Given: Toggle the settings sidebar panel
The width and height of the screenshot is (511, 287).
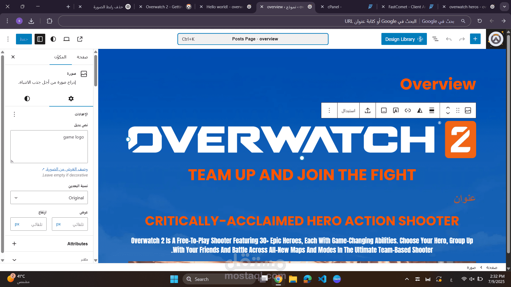Looking at the screenshot, I should (40, 39).
